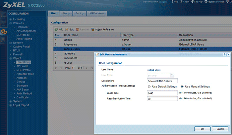Click the Add user plus icon
This screenshot has height=135, width=232.
point(56,29)
